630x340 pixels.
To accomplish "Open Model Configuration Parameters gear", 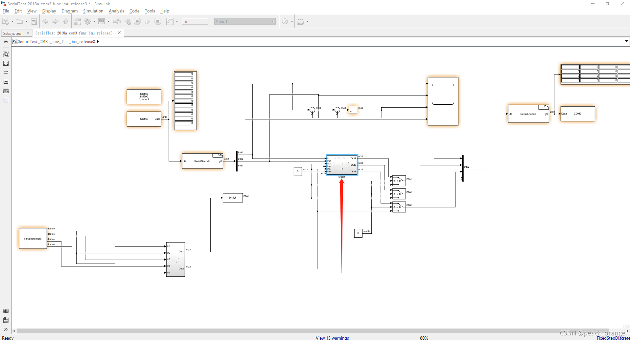I will (87, 21).
